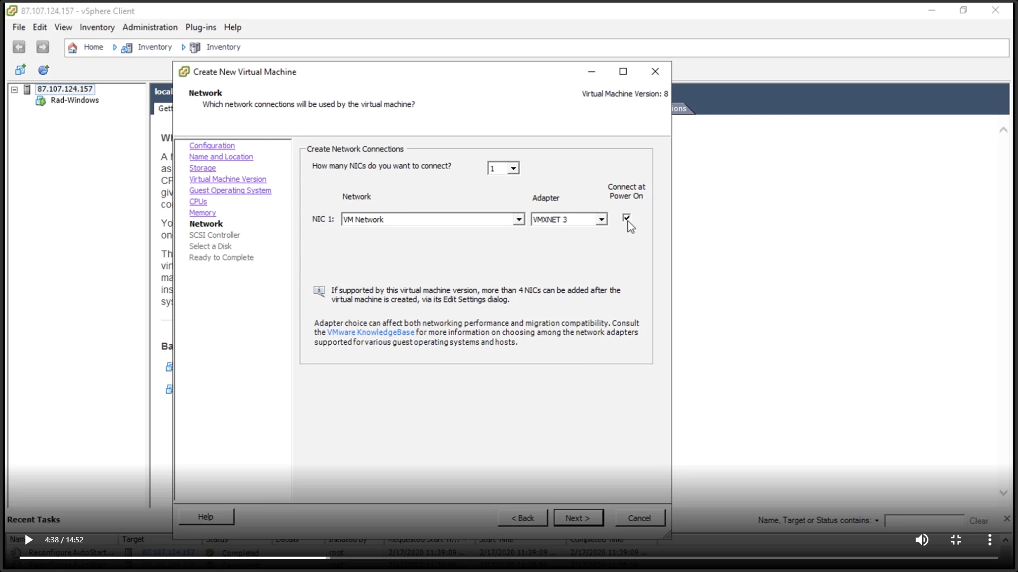Open video player more options menu
1018x572 pixels.
pyautogui.click(x=989, y=540)
